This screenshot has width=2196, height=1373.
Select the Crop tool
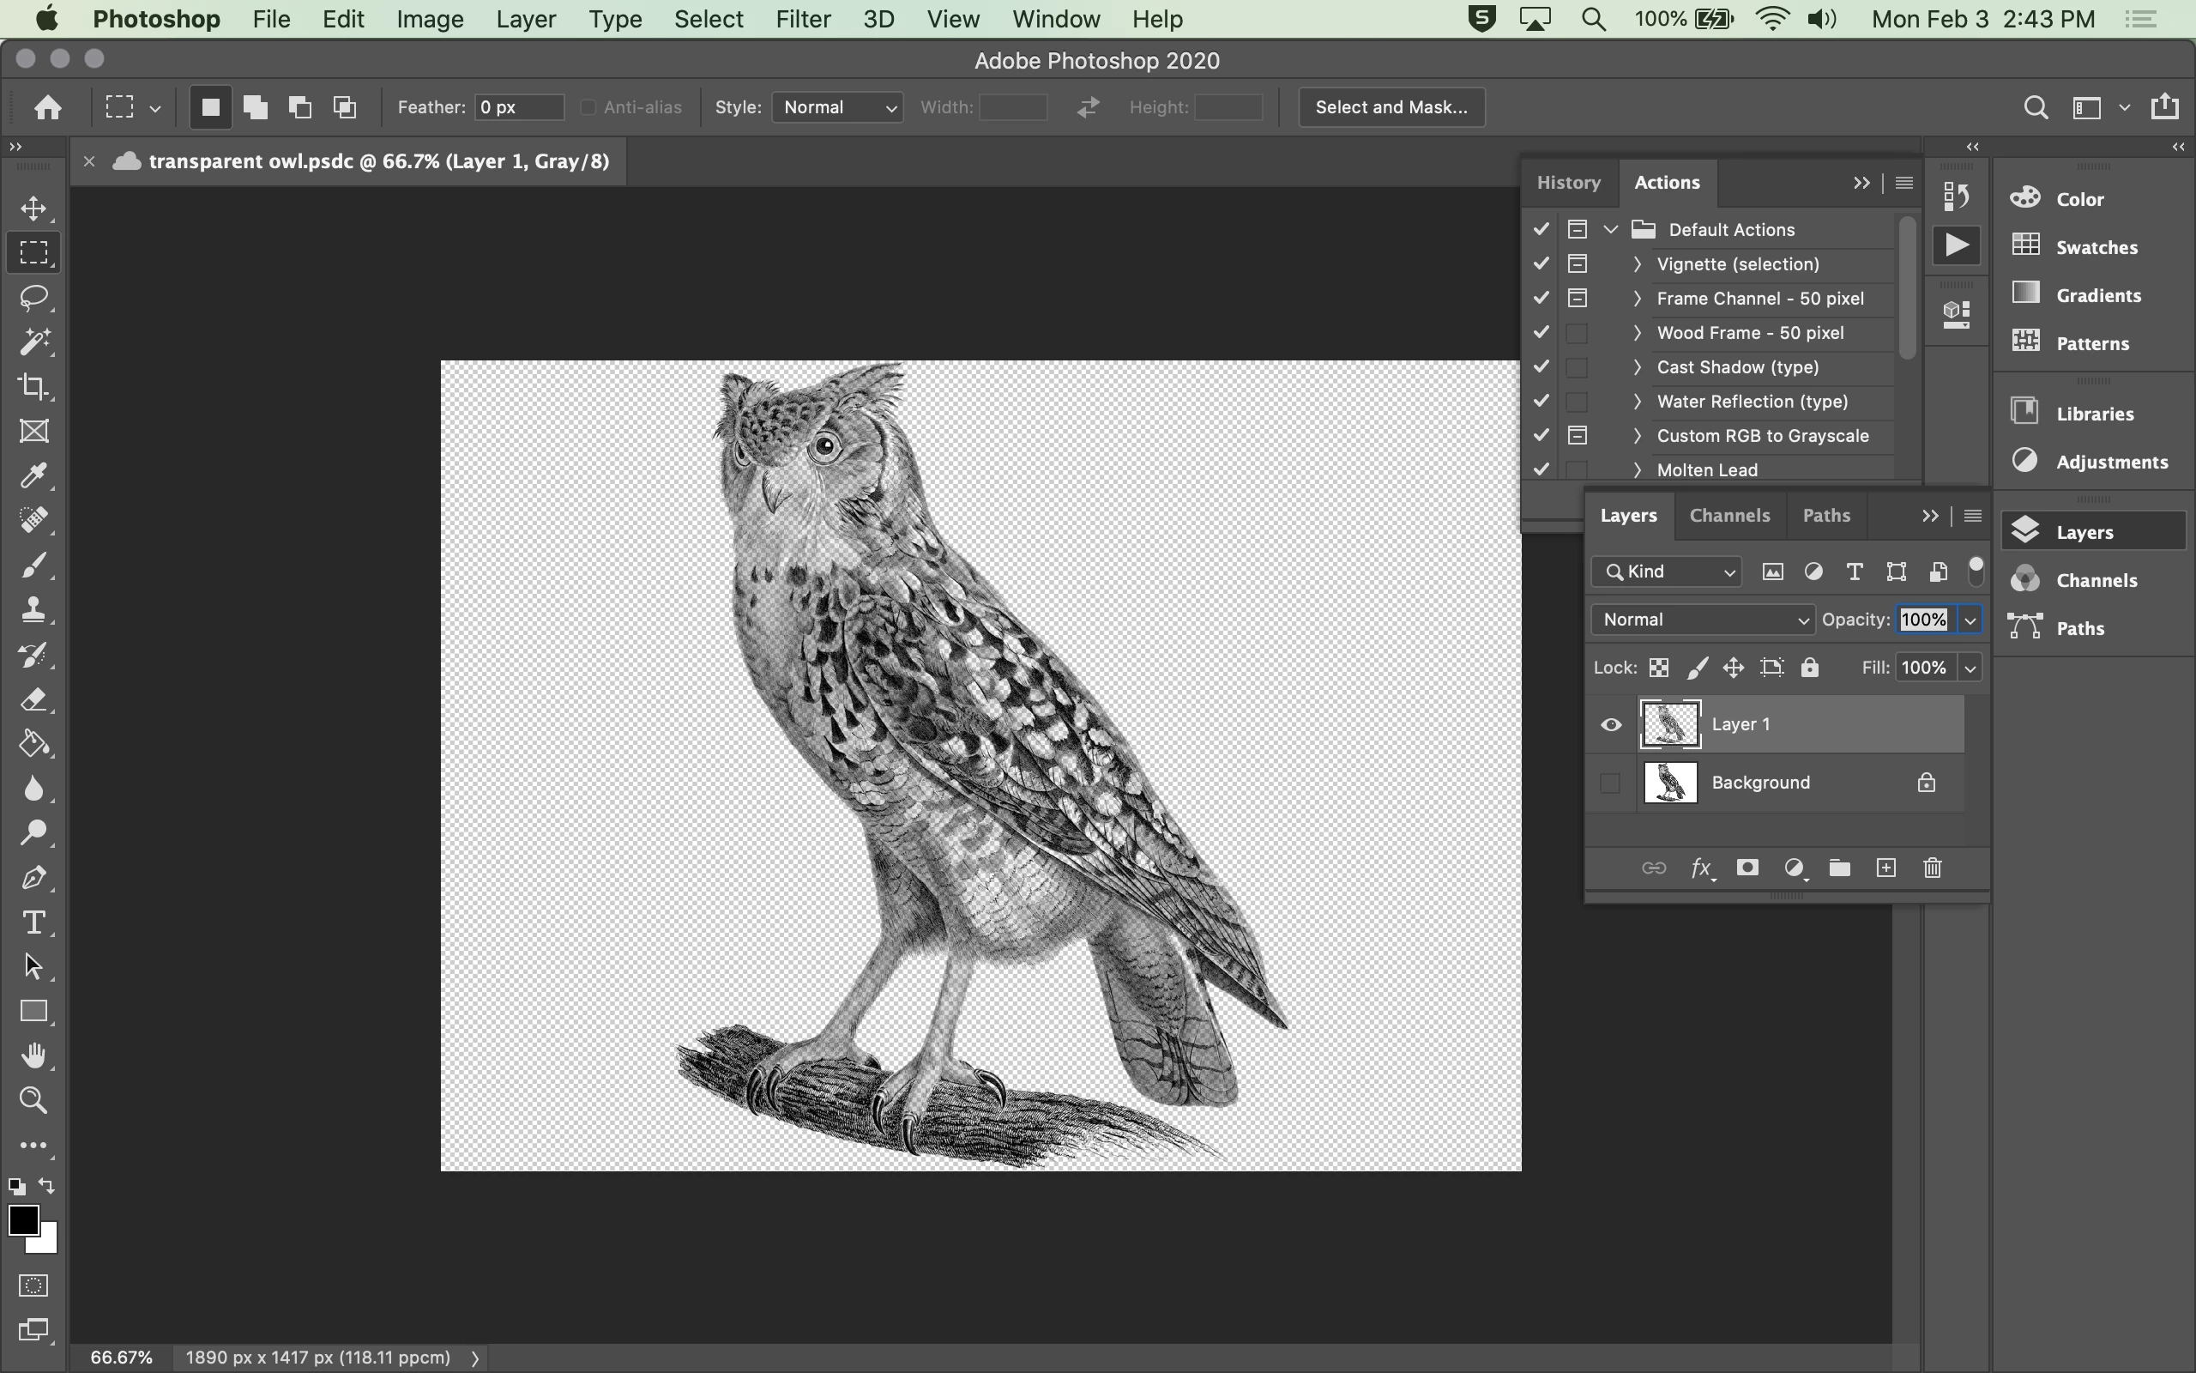33,387
